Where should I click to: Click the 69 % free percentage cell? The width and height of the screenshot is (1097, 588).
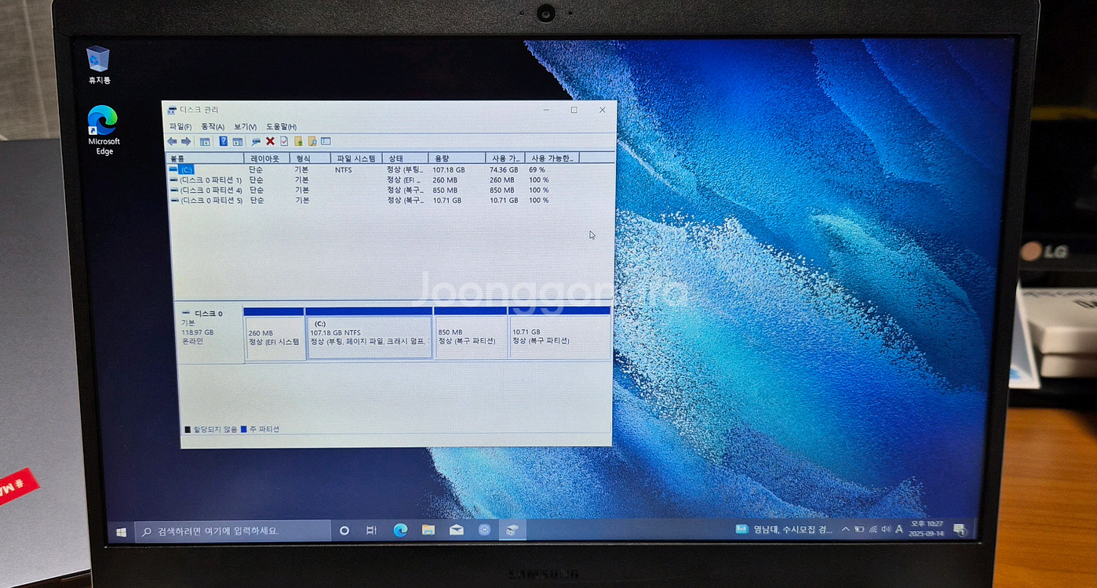pos(538,169)
